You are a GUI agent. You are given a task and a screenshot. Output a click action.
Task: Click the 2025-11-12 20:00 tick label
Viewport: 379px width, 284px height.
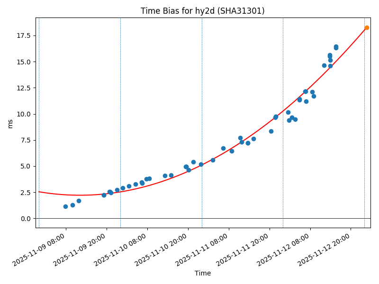click(326, 248)
